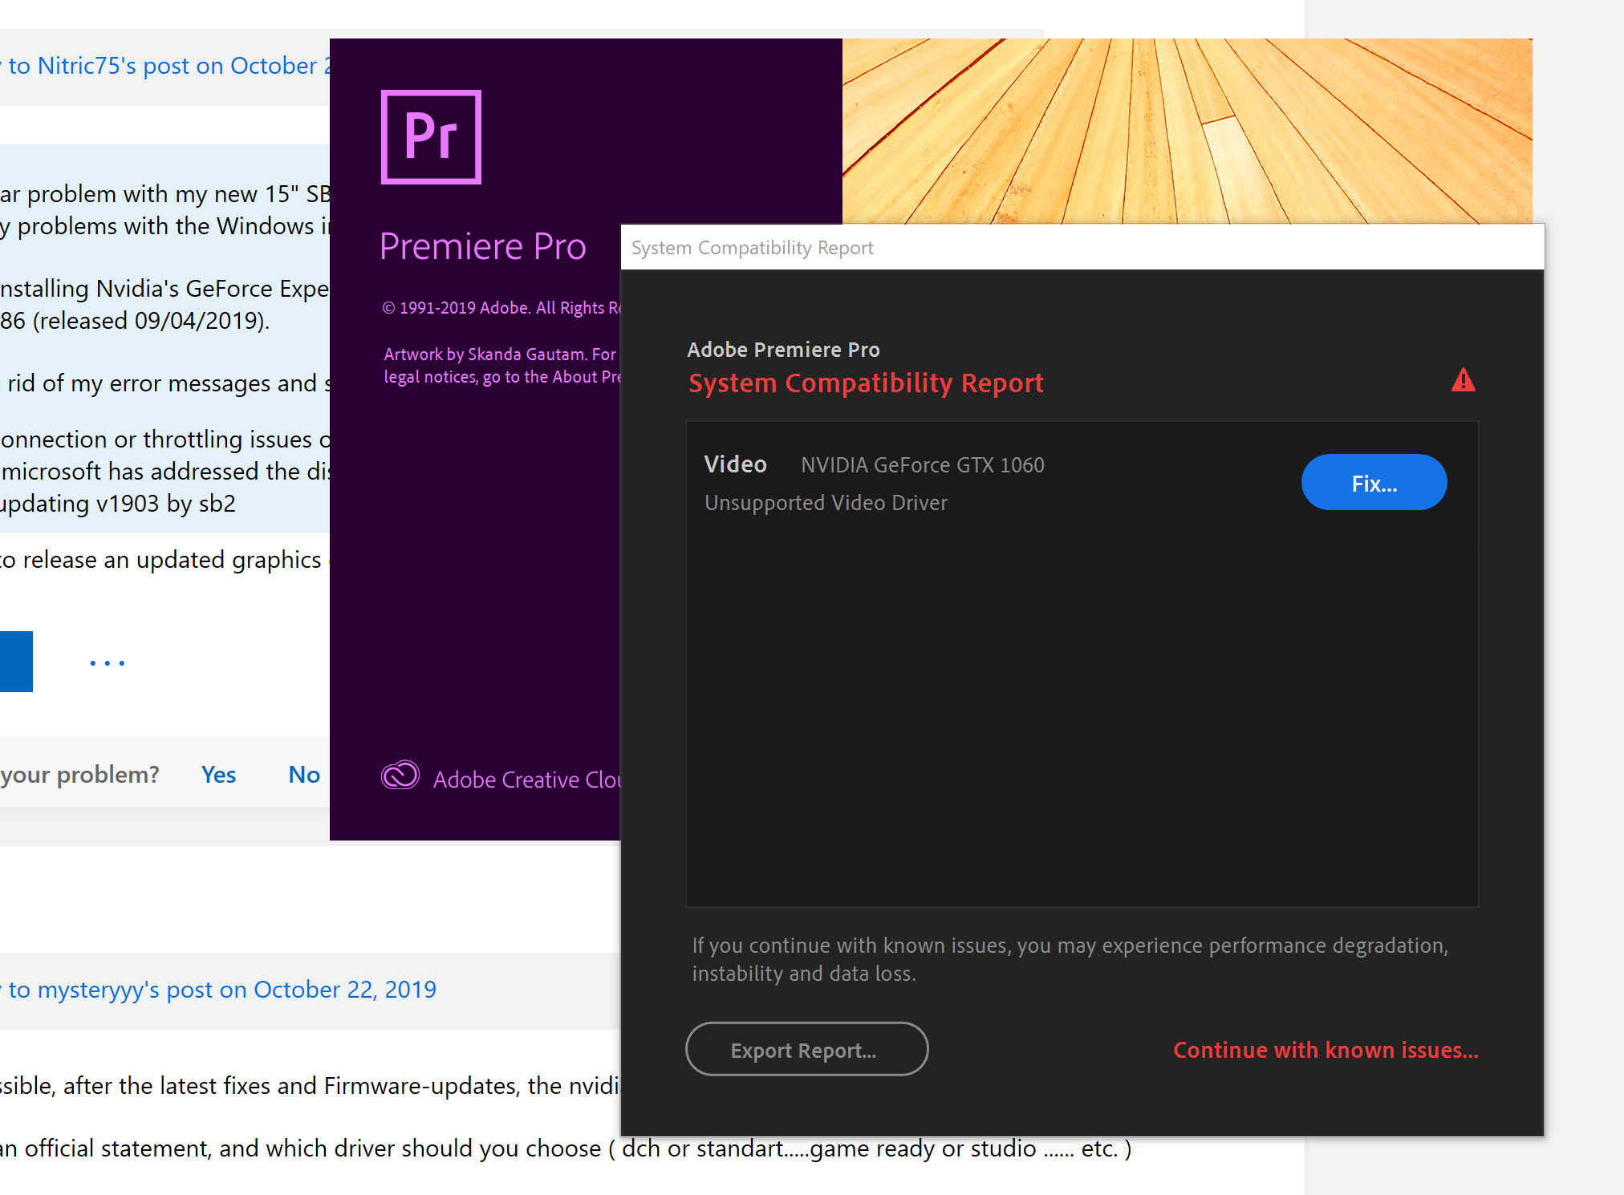The height and width of the screenshot is (1195, 1624).
Task: Click the splash screen wooden artwork
Action: click(1187, 131)
